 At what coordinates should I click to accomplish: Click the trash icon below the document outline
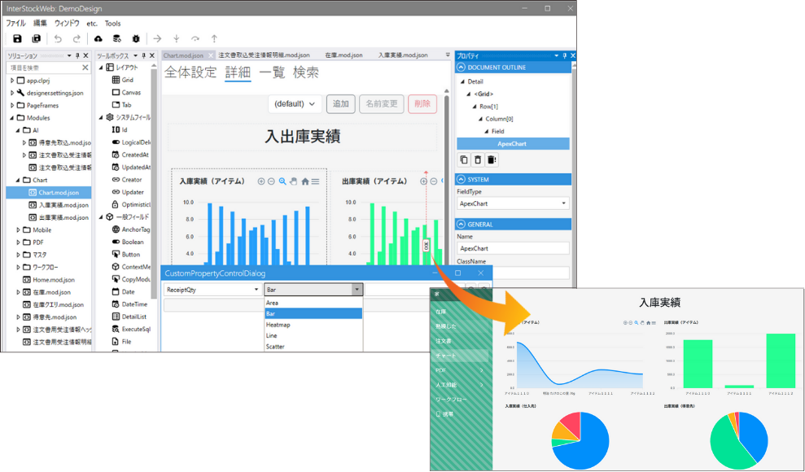(x=478, y=160)
